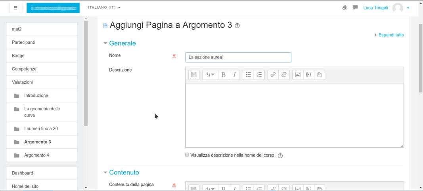Click the sidebar vertical scrollbar
Screen dimensions: 423x191
(x=86, y=73)
